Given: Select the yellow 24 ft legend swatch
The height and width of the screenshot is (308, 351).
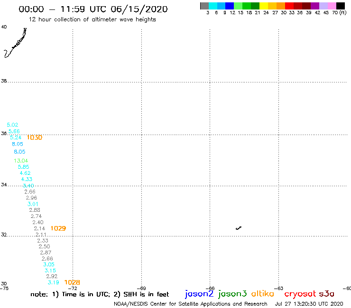Looking at the screenshot, I should (264, 6).
